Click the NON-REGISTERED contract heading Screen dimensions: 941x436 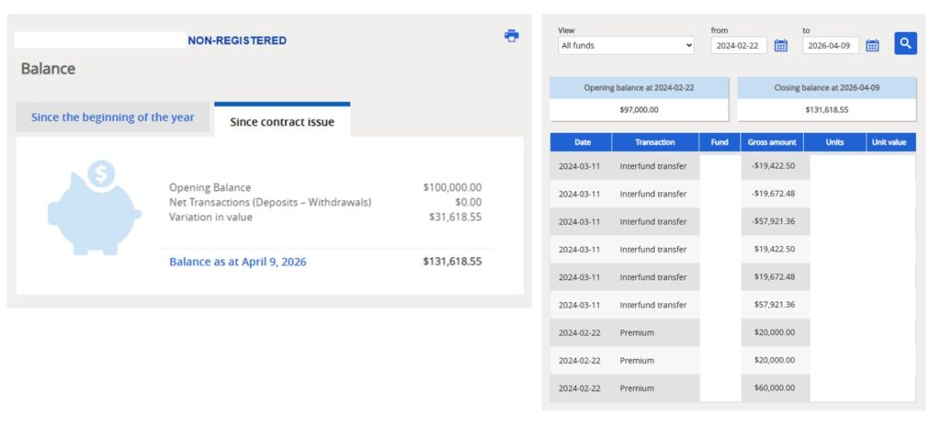(237, 40)
